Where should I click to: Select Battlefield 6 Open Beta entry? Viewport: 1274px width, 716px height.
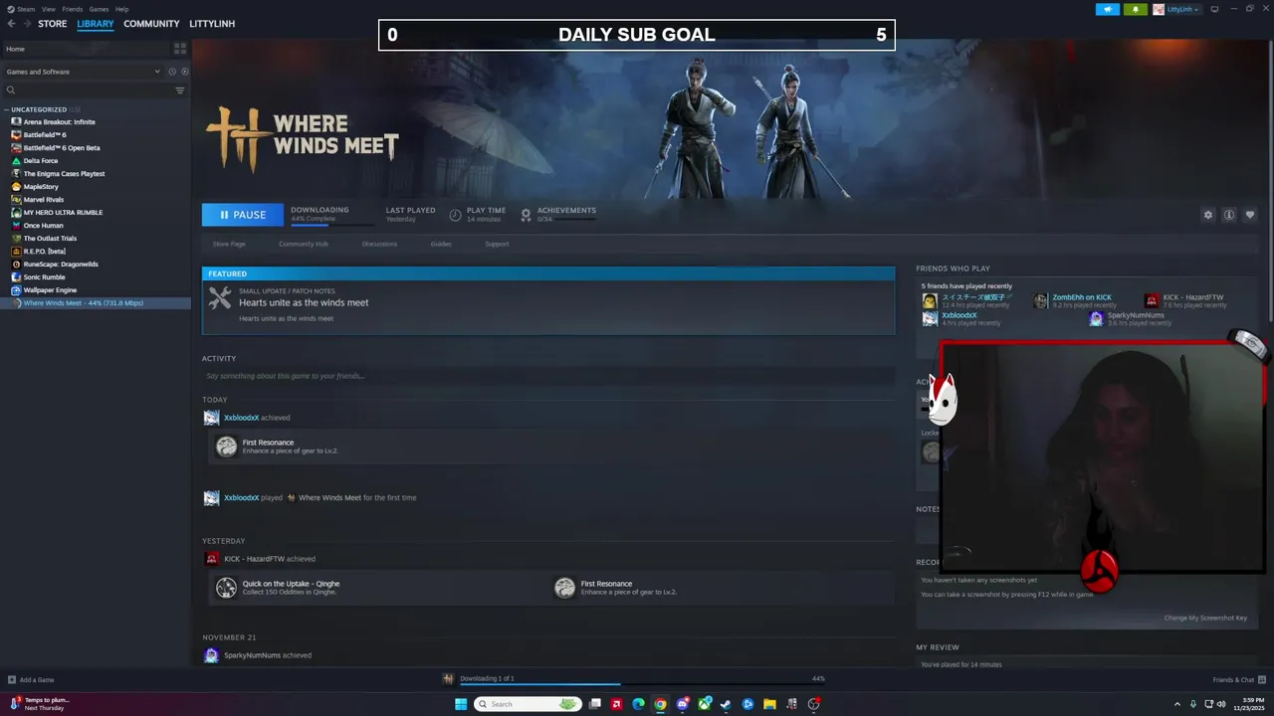[61, 148]
